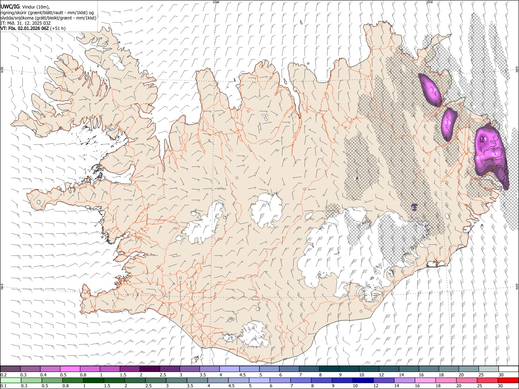Click the pale green 0.1 rain legend swatch
The image size is (519, 389).
[x=11, y=380]
